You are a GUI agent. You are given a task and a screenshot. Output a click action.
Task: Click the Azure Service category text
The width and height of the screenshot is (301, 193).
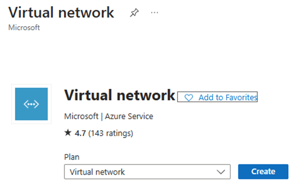[x=129, y=116]
